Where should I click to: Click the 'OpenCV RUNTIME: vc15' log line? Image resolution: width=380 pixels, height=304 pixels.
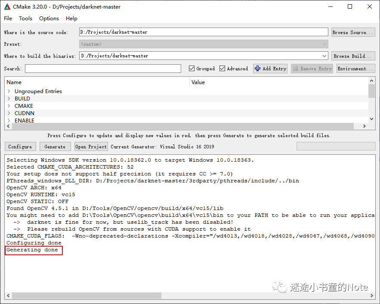click(x=41, y=195)
